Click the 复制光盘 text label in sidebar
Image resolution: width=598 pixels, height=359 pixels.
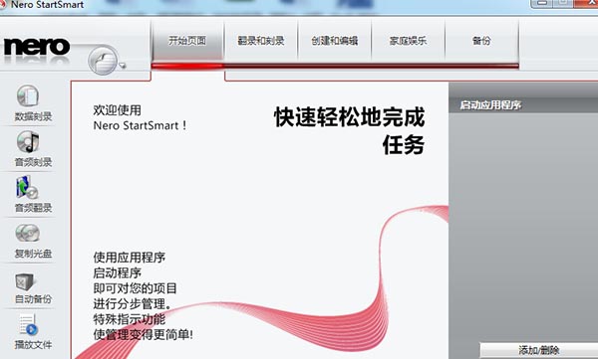pyautogui.click(x=33, y=254)
